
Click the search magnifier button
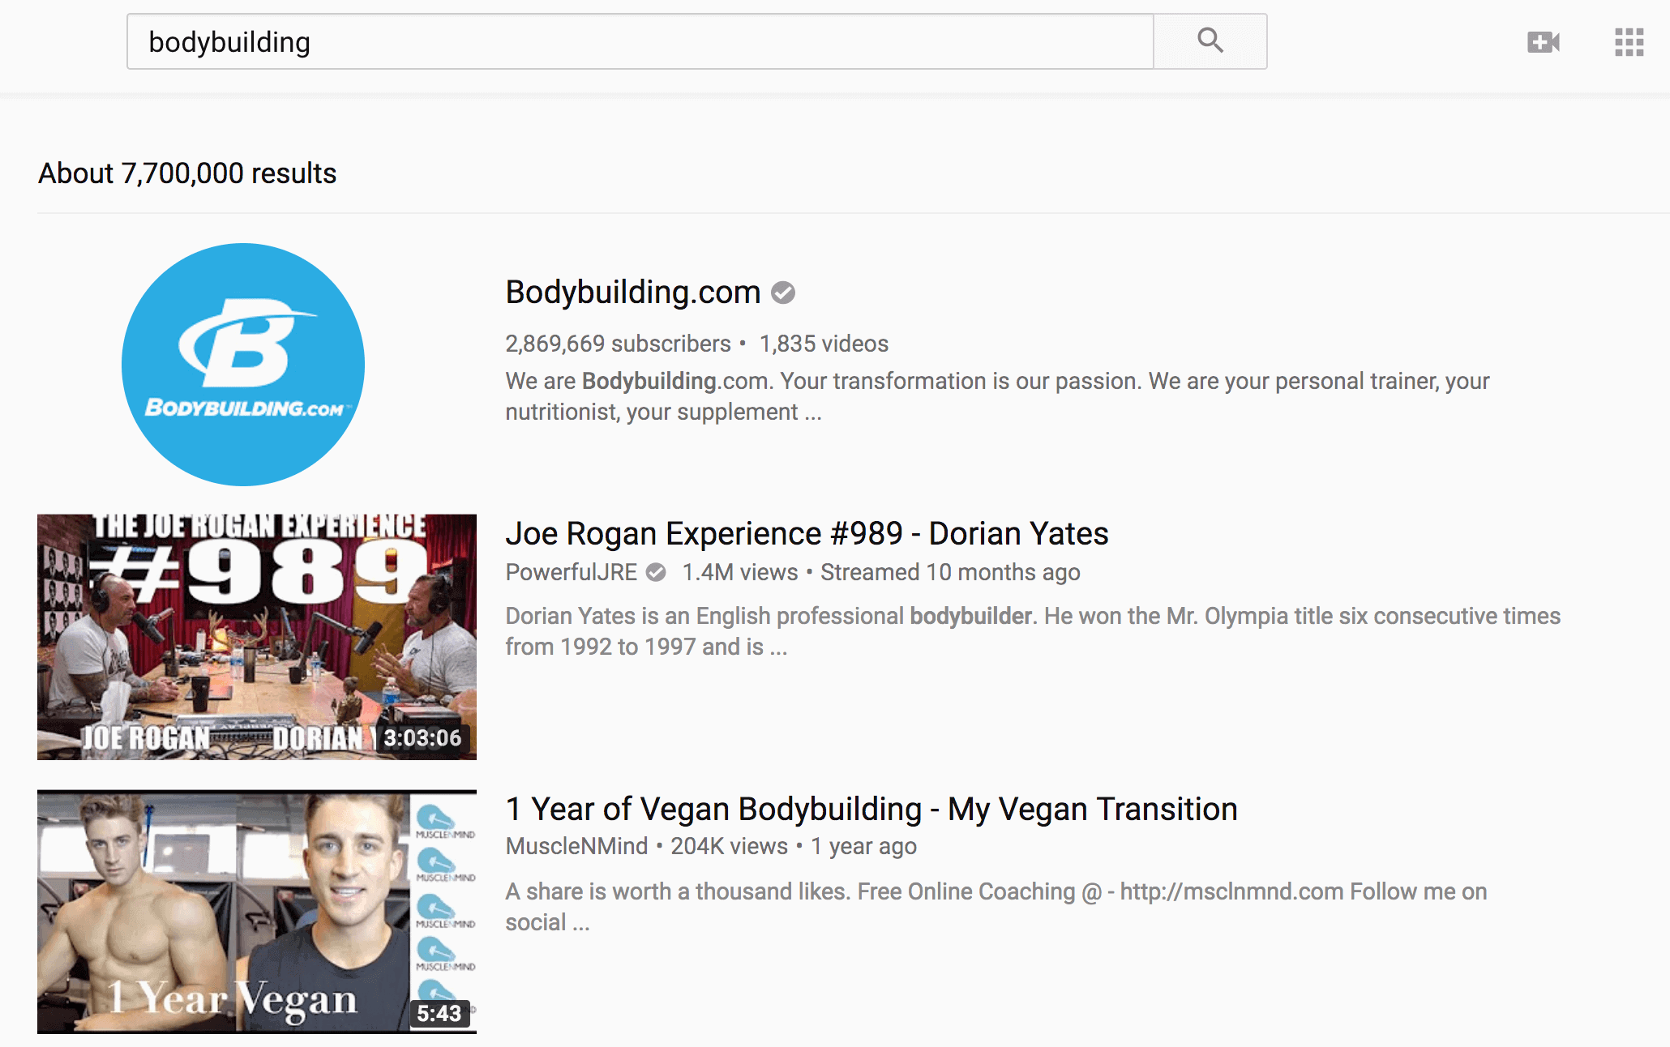(x=1210, y=41)
